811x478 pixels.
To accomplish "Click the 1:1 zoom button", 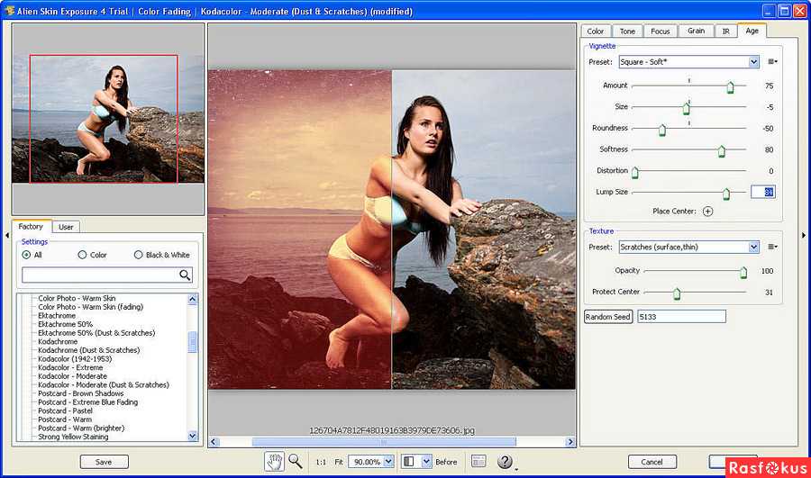I will tap(321, 462).
